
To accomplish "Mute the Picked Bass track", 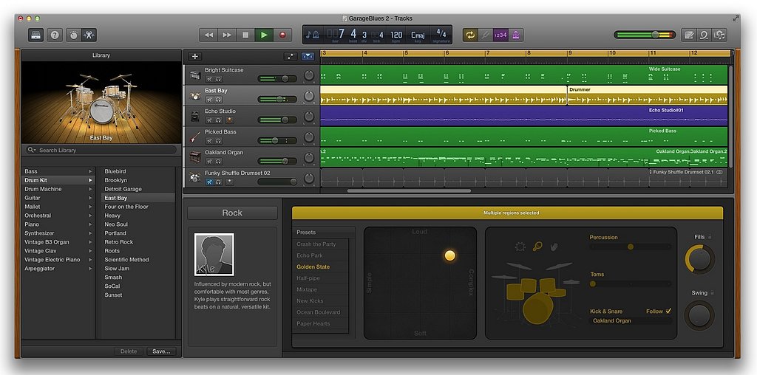I will (x=209, y=141).
